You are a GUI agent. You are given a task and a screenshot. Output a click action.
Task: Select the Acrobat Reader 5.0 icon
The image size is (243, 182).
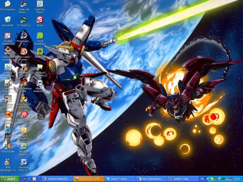click(x=8, y=38)
